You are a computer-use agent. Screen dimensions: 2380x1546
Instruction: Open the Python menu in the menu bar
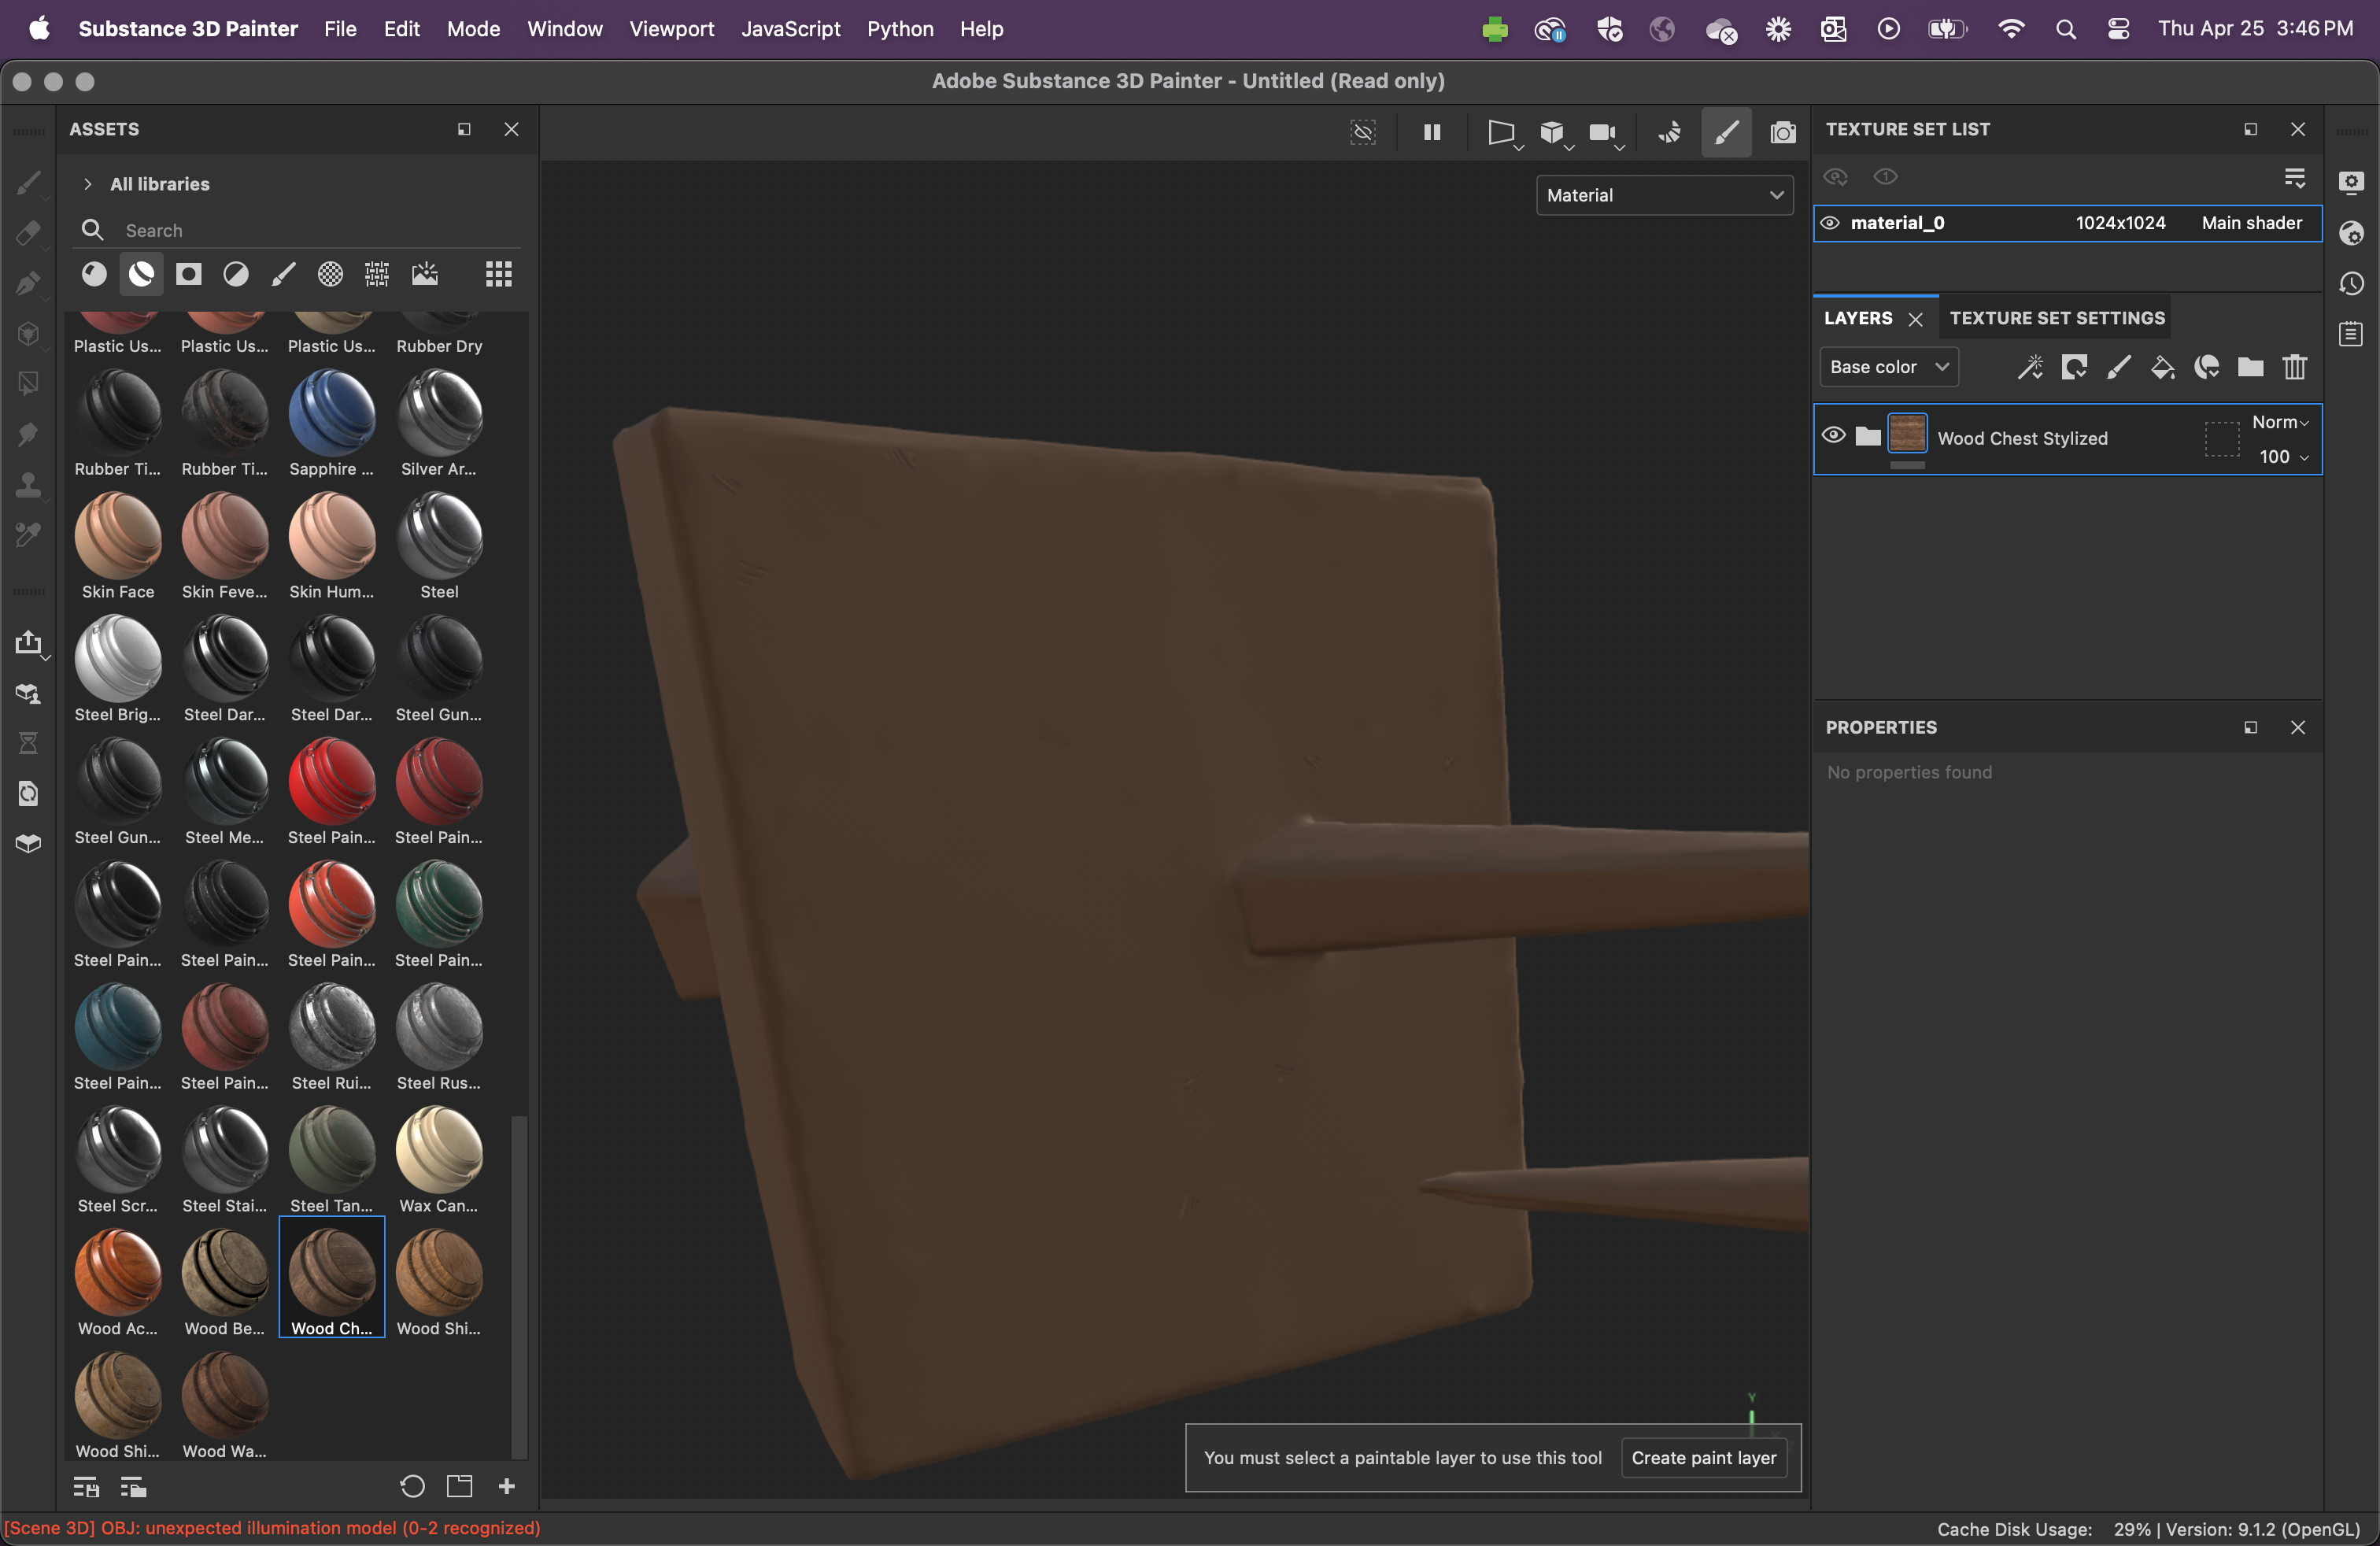[x=899, y=29]
